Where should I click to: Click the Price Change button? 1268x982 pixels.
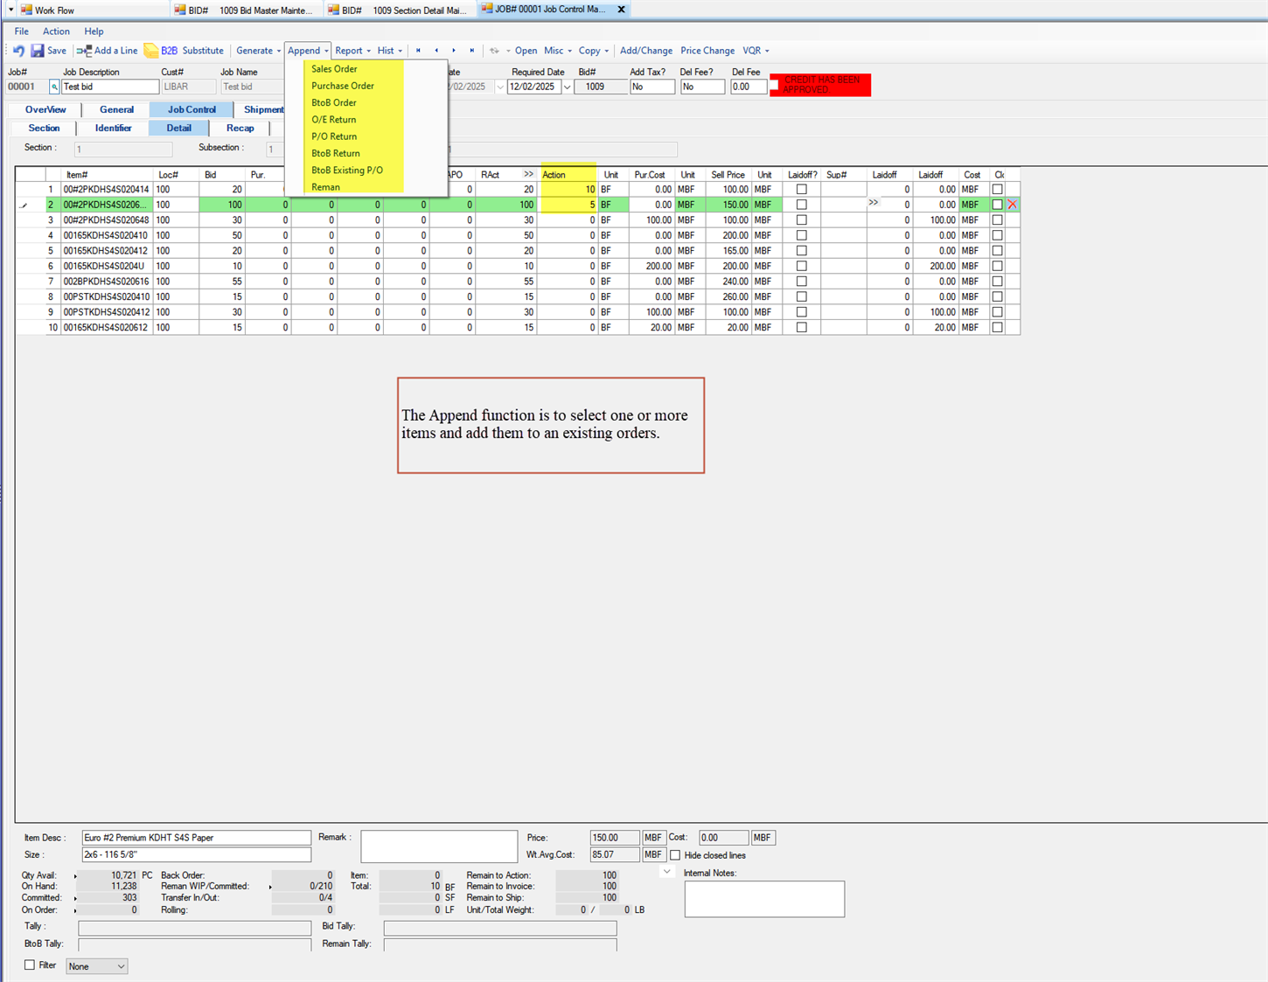coord(707,51)
